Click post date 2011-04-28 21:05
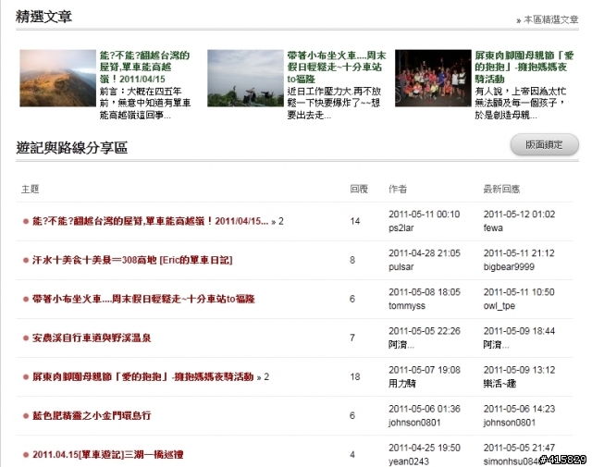The image size is (592, 467). 425,253
